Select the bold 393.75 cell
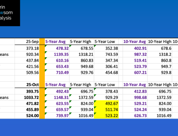 pyautogui.click(x=27, y=91)
